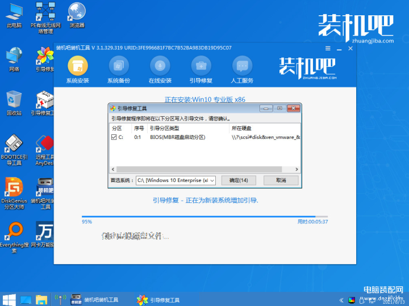Click the 确定 confirm button

[239, 180]
